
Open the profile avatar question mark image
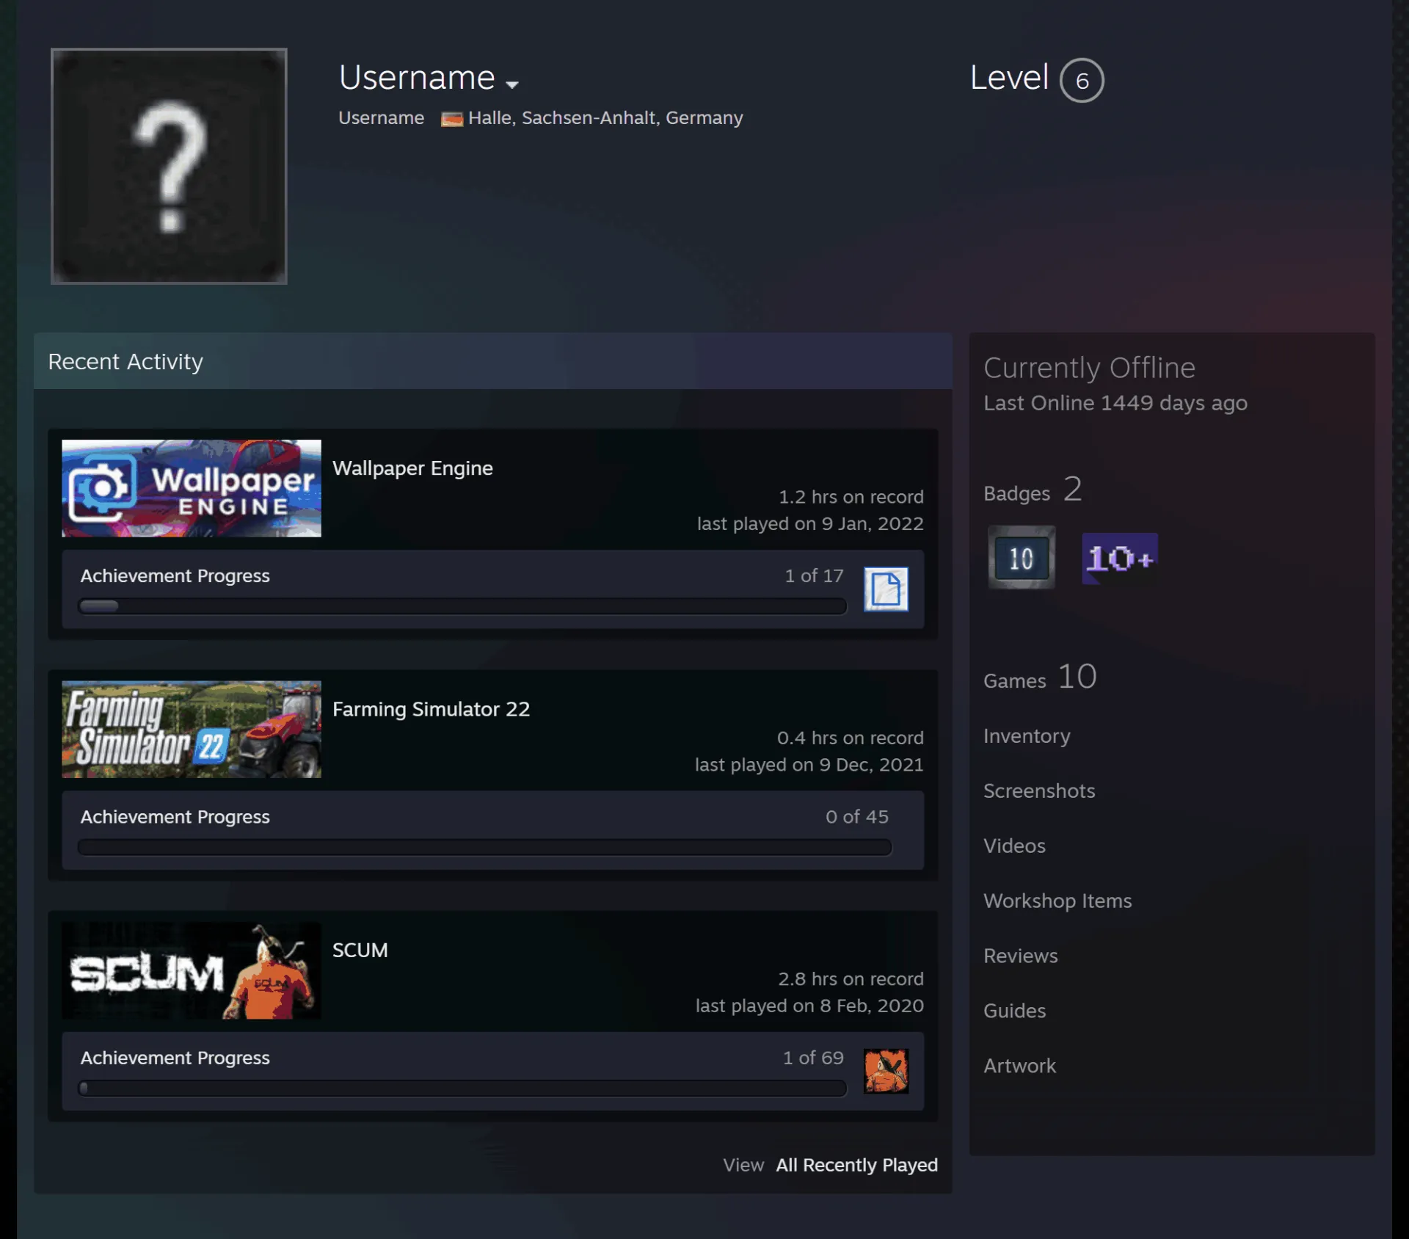point(169,166)
